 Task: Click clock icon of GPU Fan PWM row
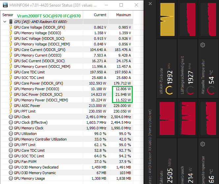click(x=11, y=162)
